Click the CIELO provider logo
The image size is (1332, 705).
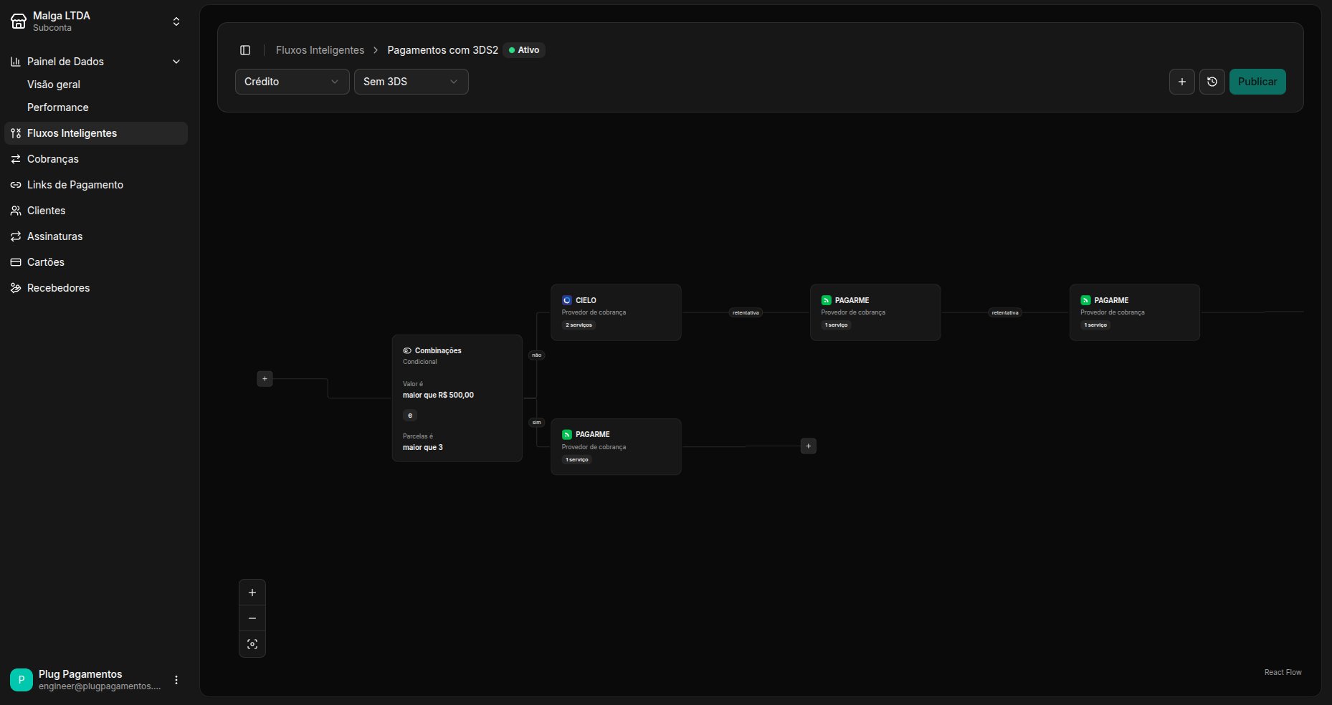point(567,300)
